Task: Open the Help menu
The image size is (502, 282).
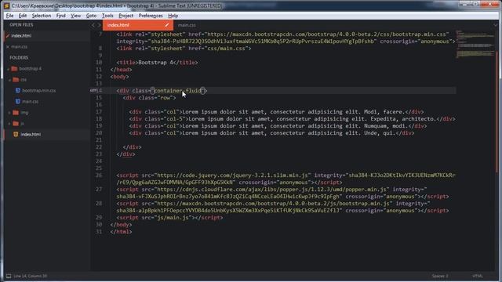Action: coord(173,16)
